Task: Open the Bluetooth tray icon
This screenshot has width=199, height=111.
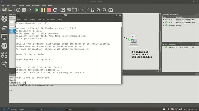Action: coord(168,109)
